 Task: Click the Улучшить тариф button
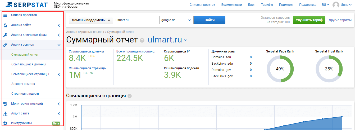point(309,20)
